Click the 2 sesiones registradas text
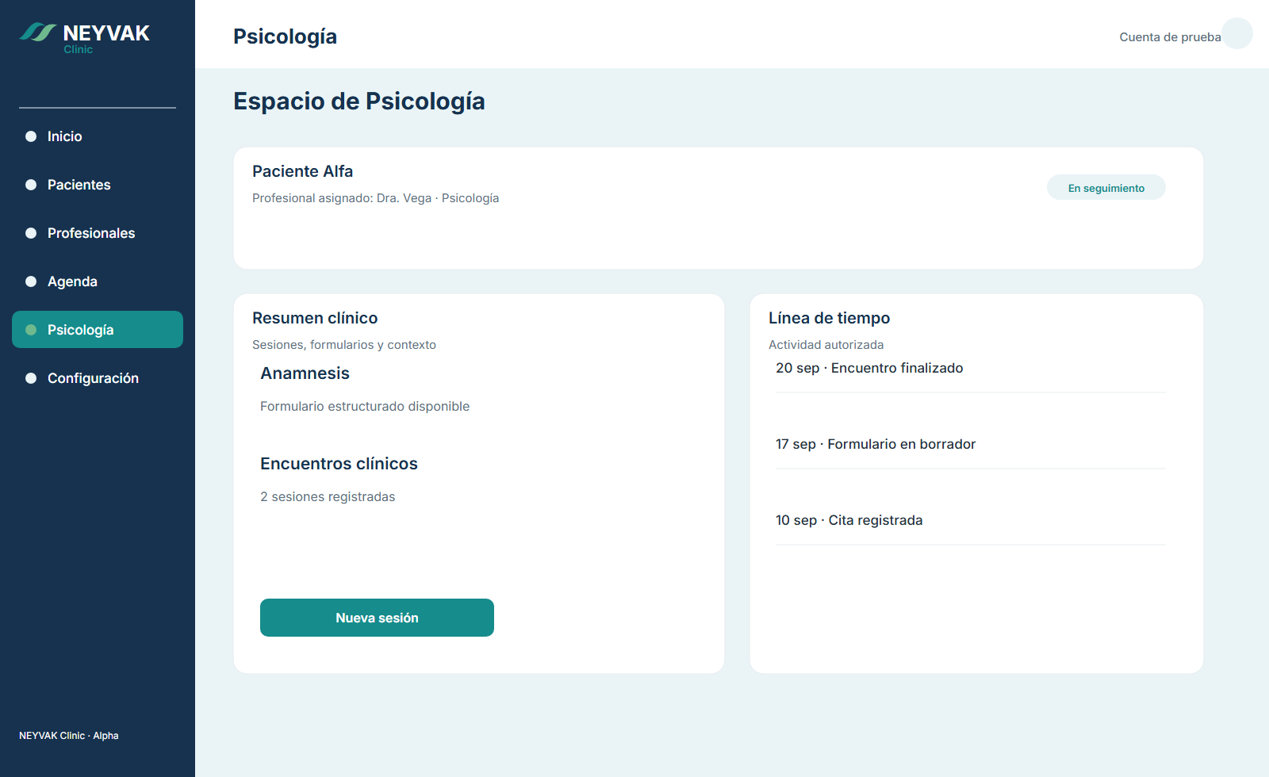The height and width of the screenshot is (777, 1269). coord(328,496)
